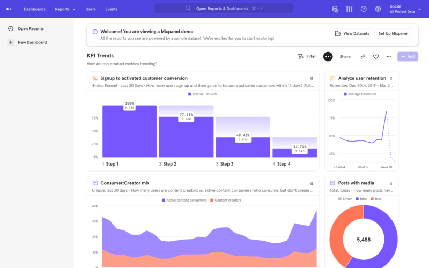Open the Signup to activated customer conversion report
This screenshot has width=429, height=268.
144,78
